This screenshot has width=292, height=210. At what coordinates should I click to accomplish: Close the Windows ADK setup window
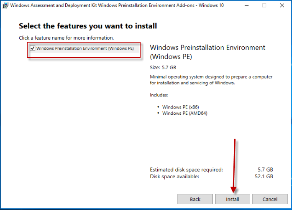pyautogui.click(x=282, y=5)
